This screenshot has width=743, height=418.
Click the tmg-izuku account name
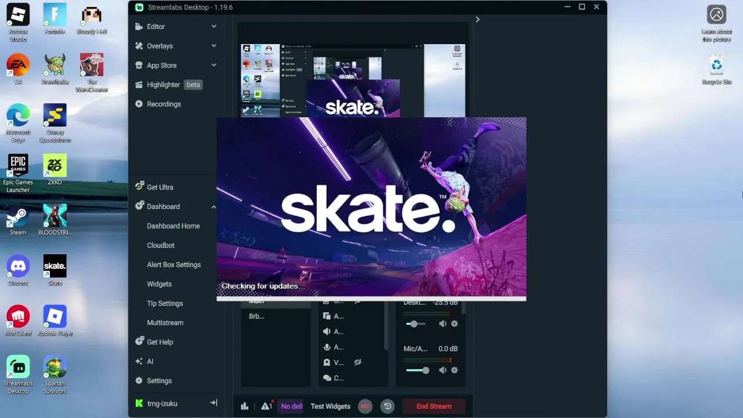click(162, 403)
